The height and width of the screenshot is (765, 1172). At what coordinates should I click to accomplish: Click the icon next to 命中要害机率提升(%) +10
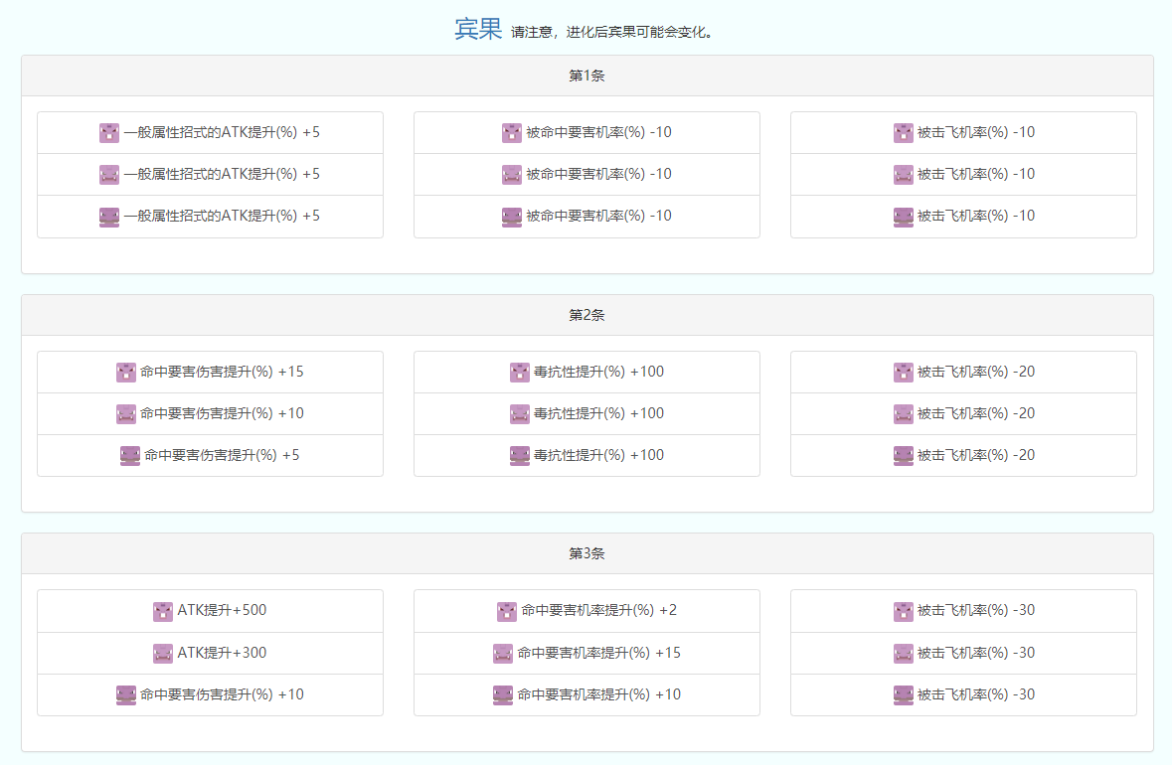pos(503,694)
